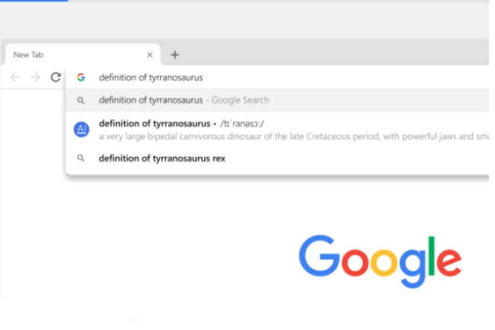Viewport: 495px width, 330px height.
Task: Click the 'a very large bipedal' description text
Action: (x=294, y=136)
